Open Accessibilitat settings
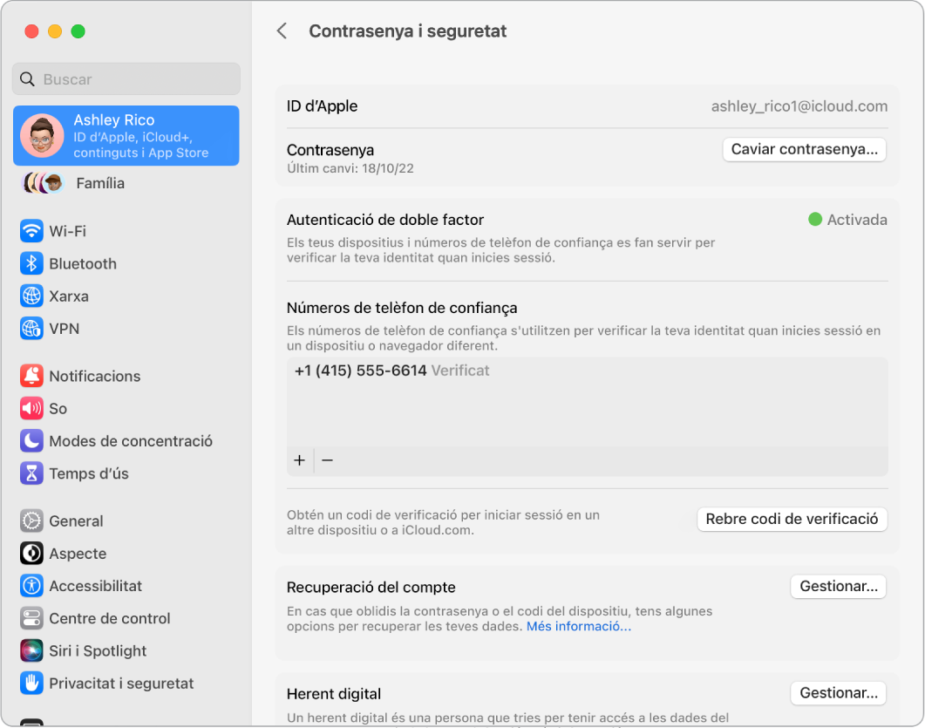The width and height of the screenshot is (925, 728). click(x=96, y=586)
